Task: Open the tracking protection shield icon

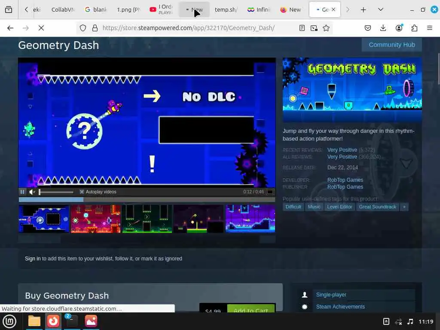Action: coord(83,28)
